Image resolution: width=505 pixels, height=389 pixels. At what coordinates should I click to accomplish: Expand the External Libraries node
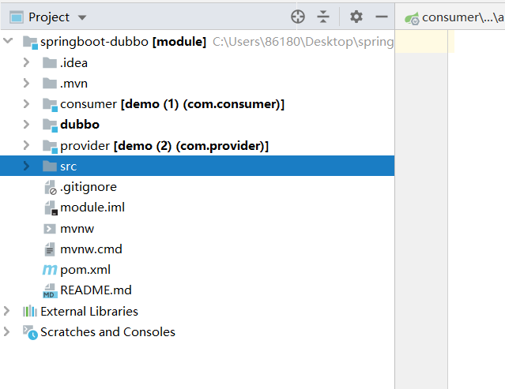8,311
